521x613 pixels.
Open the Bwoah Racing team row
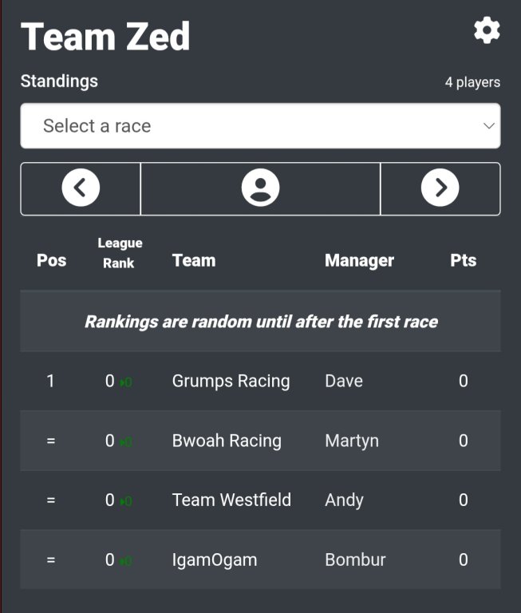click(260, 441)
